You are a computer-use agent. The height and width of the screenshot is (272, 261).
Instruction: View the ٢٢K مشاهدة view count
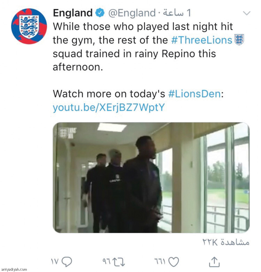tap(226, 242)
